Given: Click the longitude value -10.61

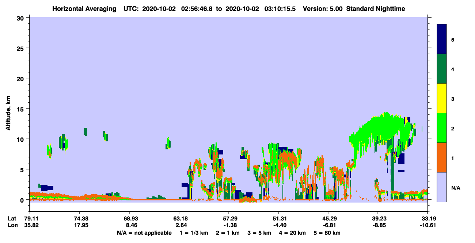Looking at the screenshot, I should (427, 225).
